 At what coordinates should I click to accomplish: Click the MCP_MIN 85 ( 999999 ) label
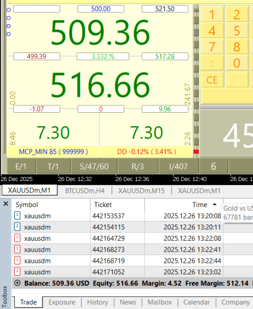53,152
